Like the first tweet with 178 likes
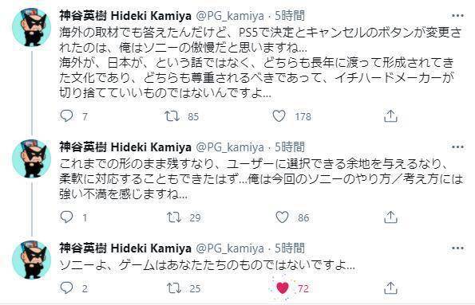The height and width of the screenshot is (305, 475). tap(279, 116)
